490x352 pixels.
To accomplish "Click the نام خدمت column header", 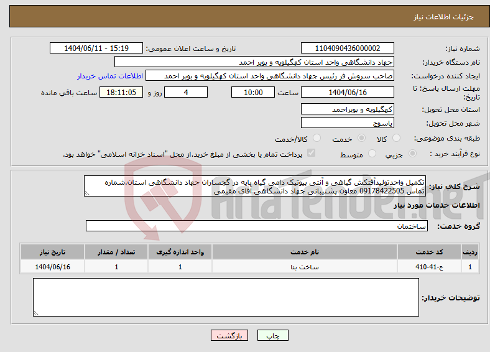I will [x=305, y=252].
